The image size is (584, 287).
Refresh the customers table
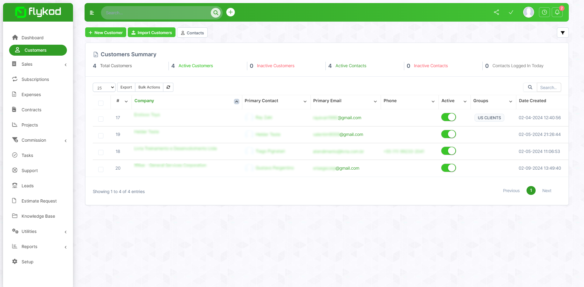pyautogui.click(x=168, y=87)
